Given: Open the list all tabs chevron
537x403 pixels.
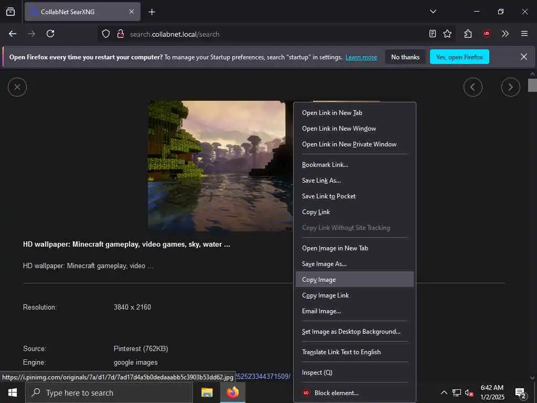Looking at the screenshot, I should pyautogui.click(x=433, y=12).
